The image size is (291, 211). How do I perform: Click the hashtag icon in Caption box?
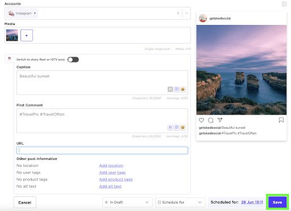170,89
